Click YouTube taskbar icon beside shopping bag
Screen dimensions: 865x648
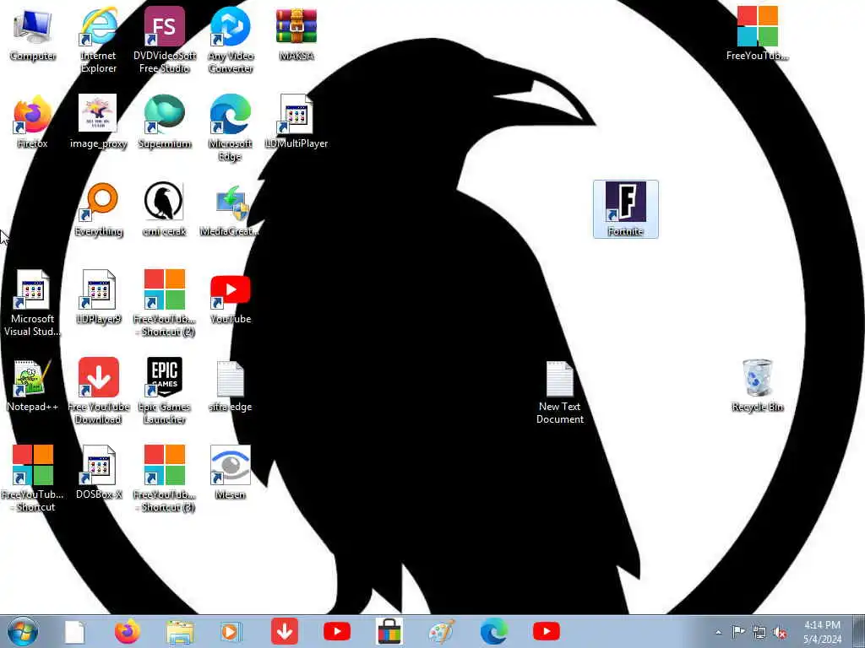click(337, 631)
